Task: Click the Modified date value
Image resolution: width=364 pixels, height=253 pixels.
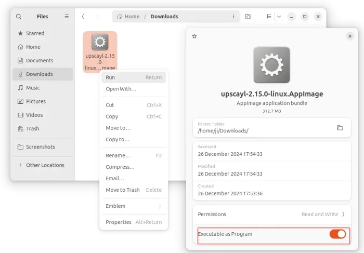Action: click(230, 174)
